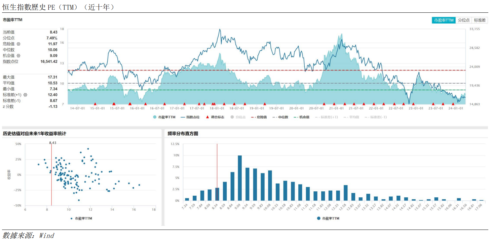
Task: Click the 指数点位 line legend icon
Action: (x=183, y=117)
